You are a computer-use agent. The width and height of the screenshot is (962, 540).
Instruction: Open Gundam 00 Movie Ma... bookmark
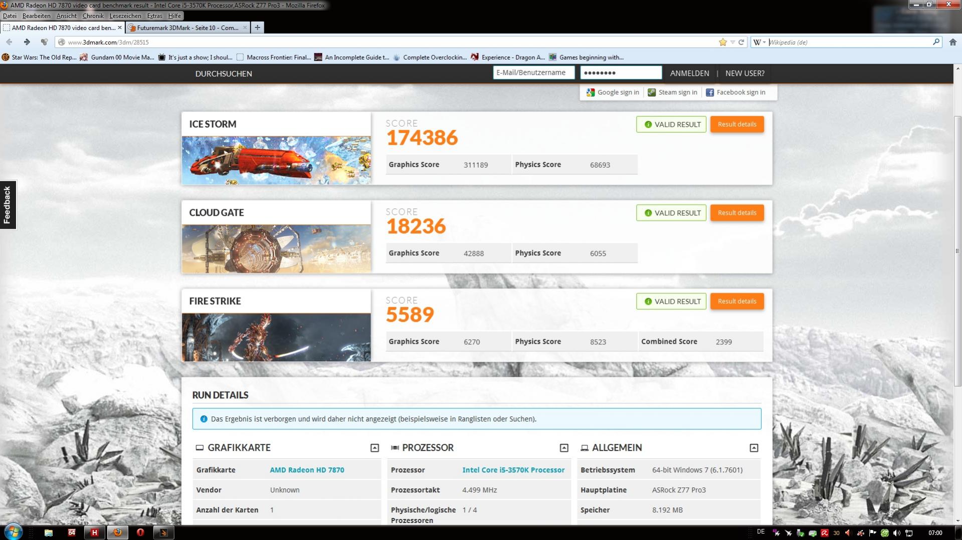click(117, 57)
